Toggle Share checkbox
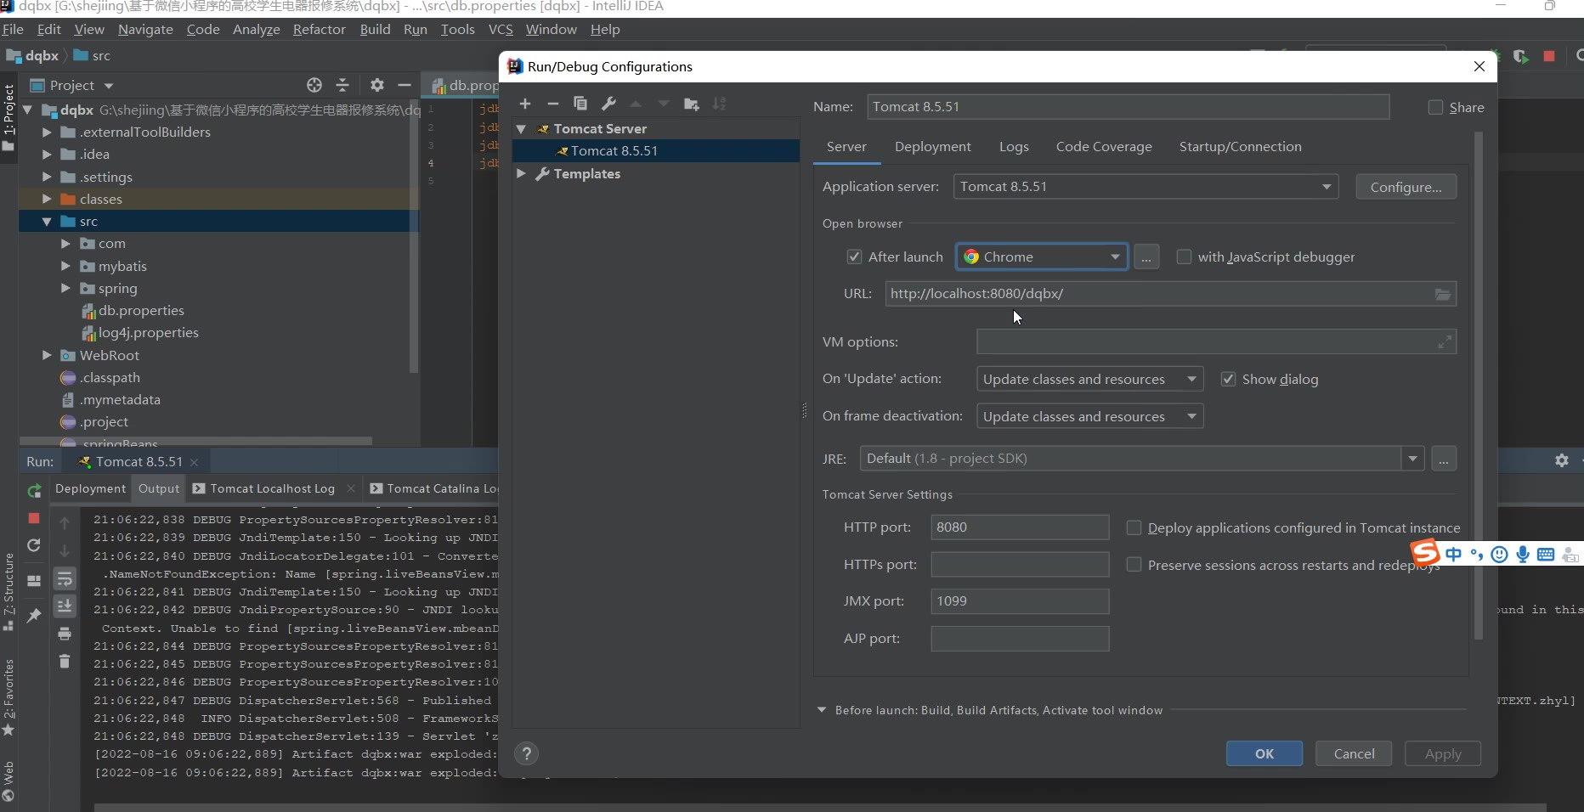Screen dimensions: 1584x812 [x=1435, y=107]
